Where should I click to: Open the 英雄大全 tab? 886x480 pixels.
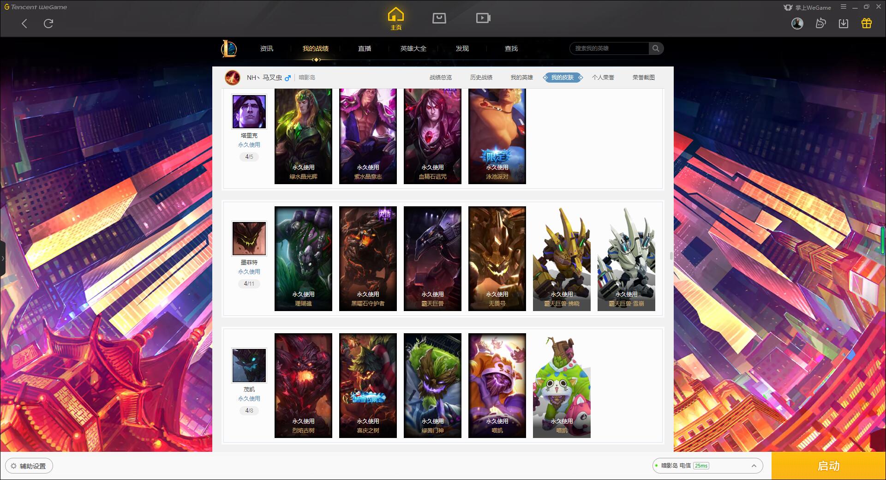point(413,48)
